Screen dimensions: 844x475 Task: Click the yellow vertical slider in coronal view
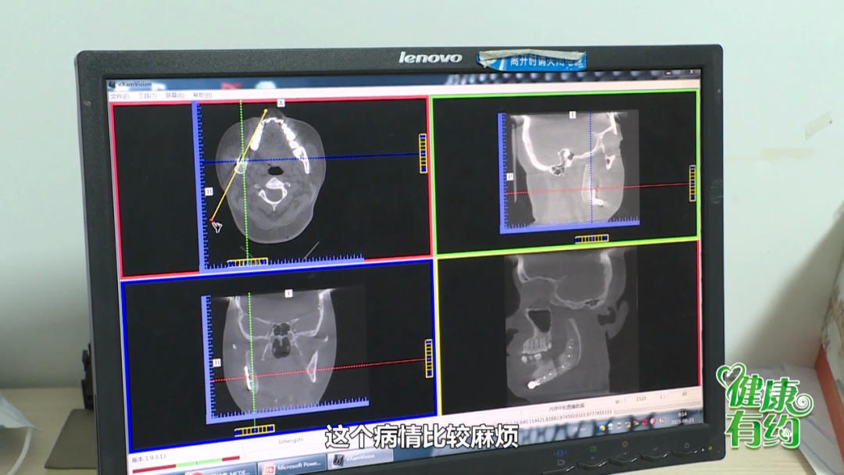pyautogui.click(x=428, y=359)
